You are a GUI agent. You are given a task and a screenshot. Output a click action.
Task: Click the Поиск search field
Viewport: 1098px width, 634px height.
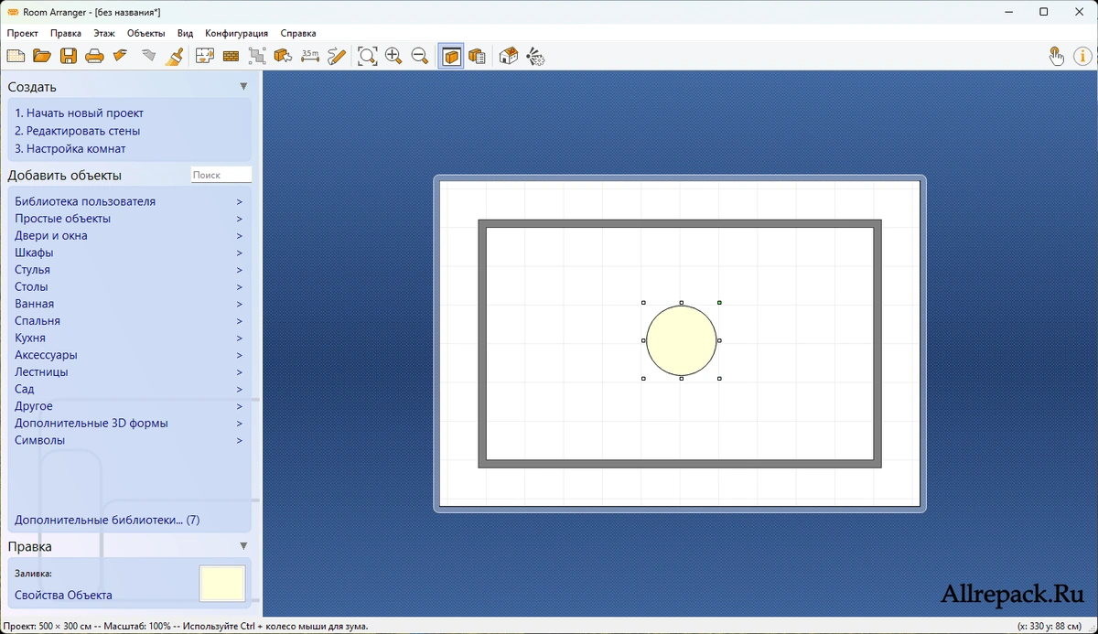click(221, 175)
